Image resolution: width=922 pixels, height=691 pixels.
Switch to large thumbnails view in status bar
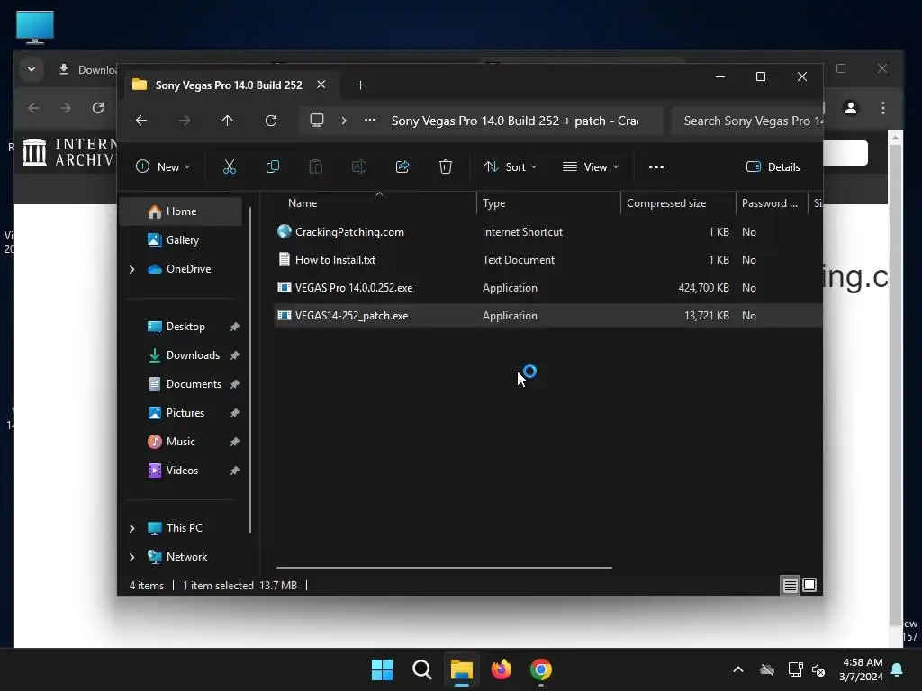pyautogui.click(x=809, y=585)
